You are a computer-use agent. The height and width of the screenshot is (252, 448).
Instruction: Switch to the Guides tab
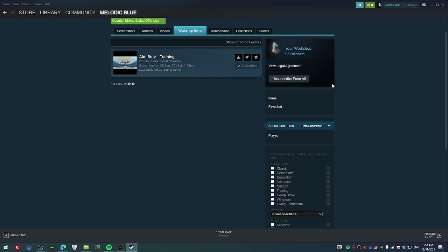click(264, 31)
